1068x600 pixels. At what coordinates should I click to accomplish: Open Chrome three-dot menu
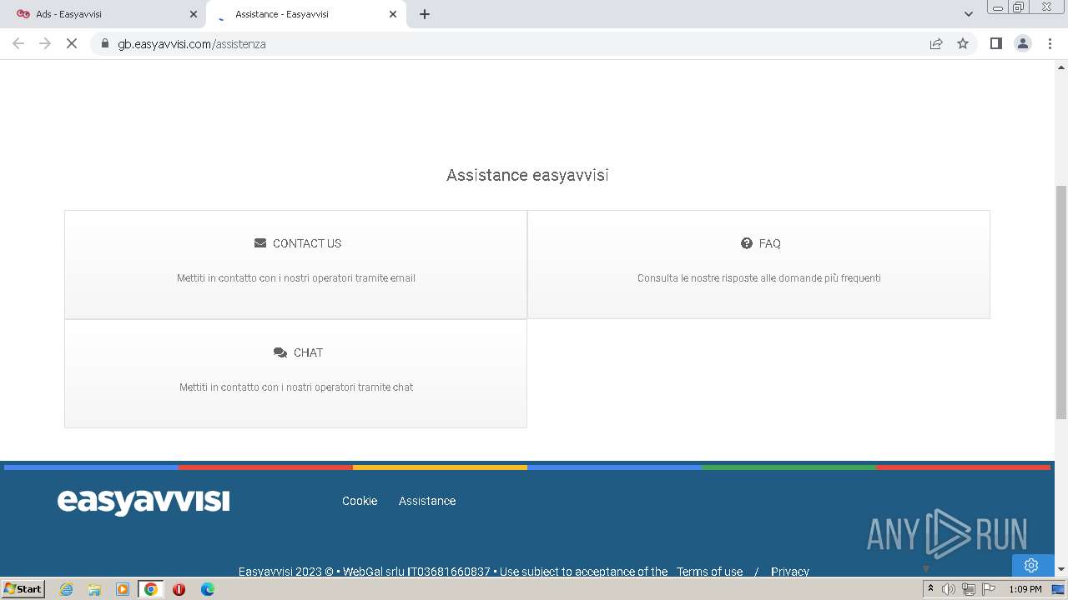(x=1050, y=43)
